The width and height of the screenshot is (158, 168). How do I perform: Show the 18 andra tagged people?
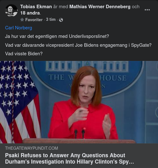tap(30, 13)
